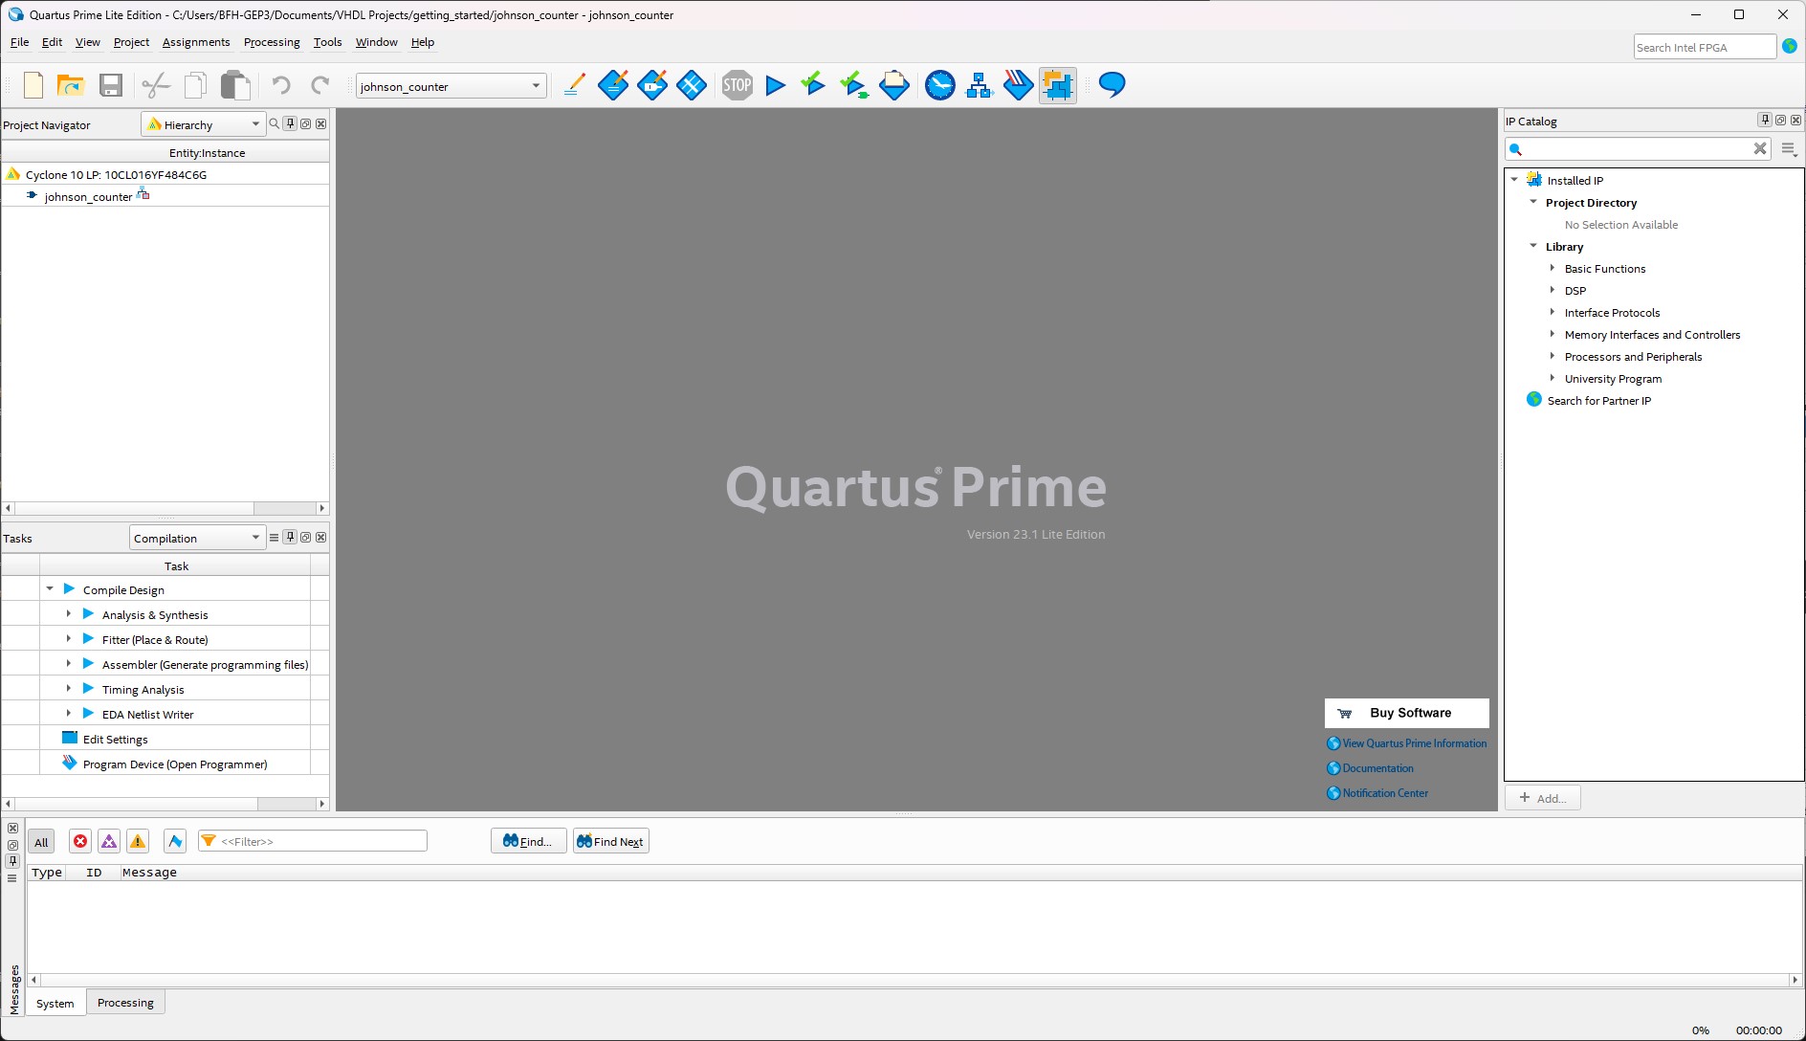1806x1041 pixels.
Task: Click the Find... button
Action: (528, 841)
